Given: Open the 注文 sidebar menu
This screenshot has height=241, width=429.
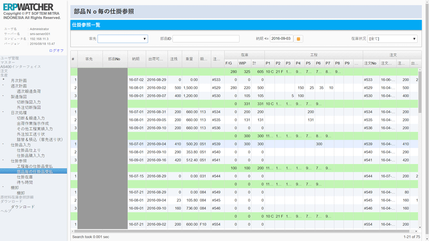Looking at the screenshot, I should [4, 71].
